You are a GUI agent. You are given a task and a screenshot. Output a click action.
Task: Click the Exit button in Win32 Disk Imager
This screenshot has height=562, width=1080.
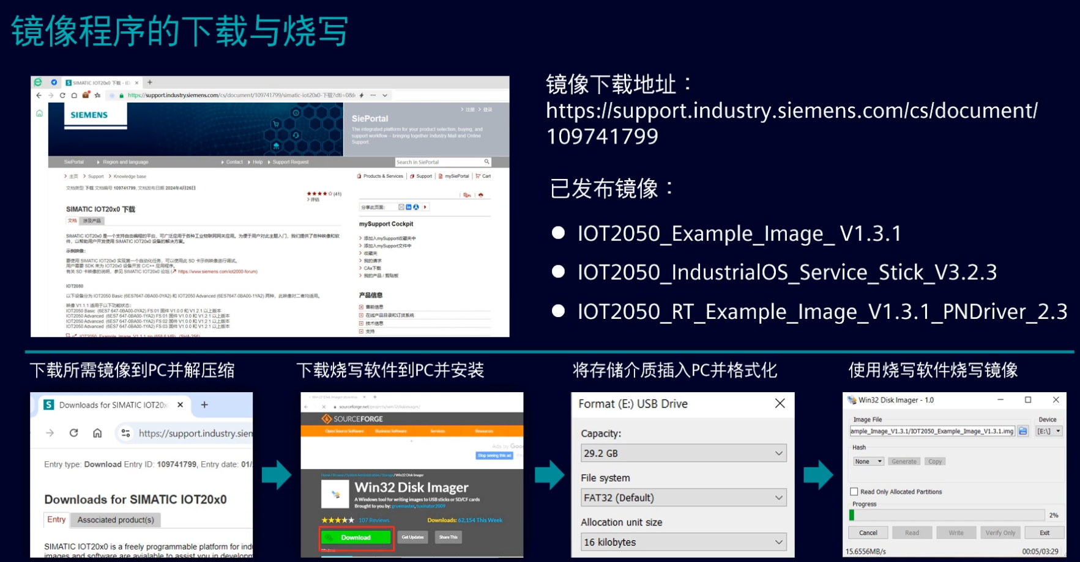1045,533
